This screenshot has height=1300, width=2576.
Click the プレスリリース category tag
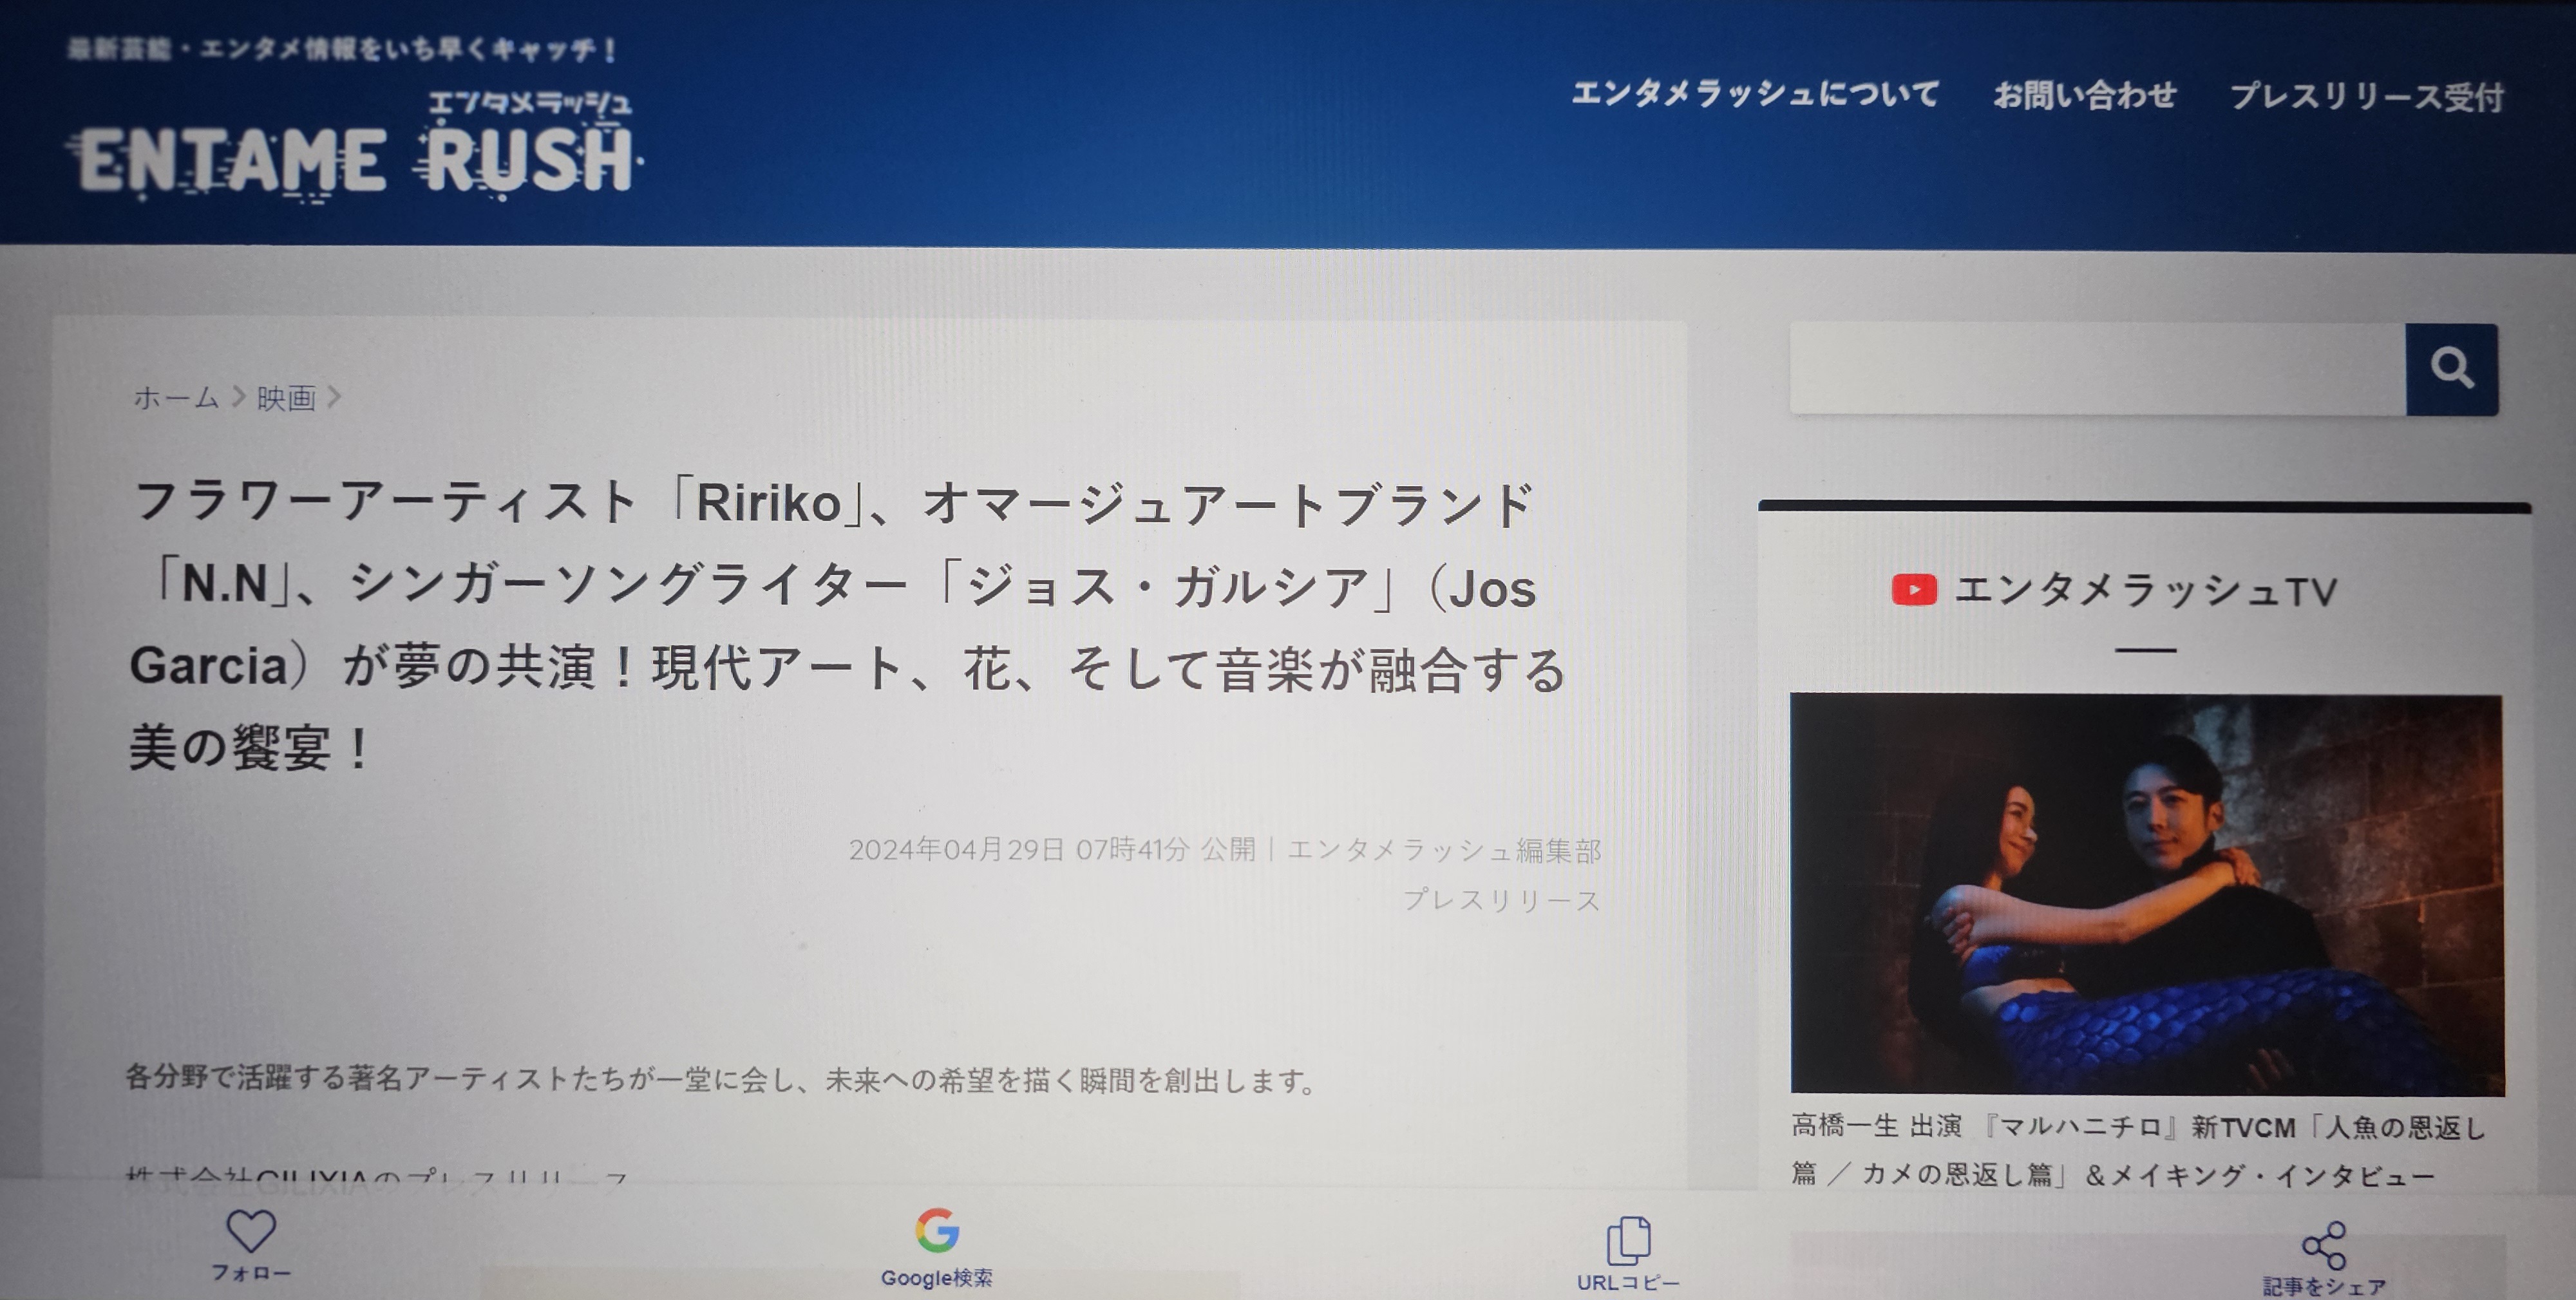(x=1500, y=900)
